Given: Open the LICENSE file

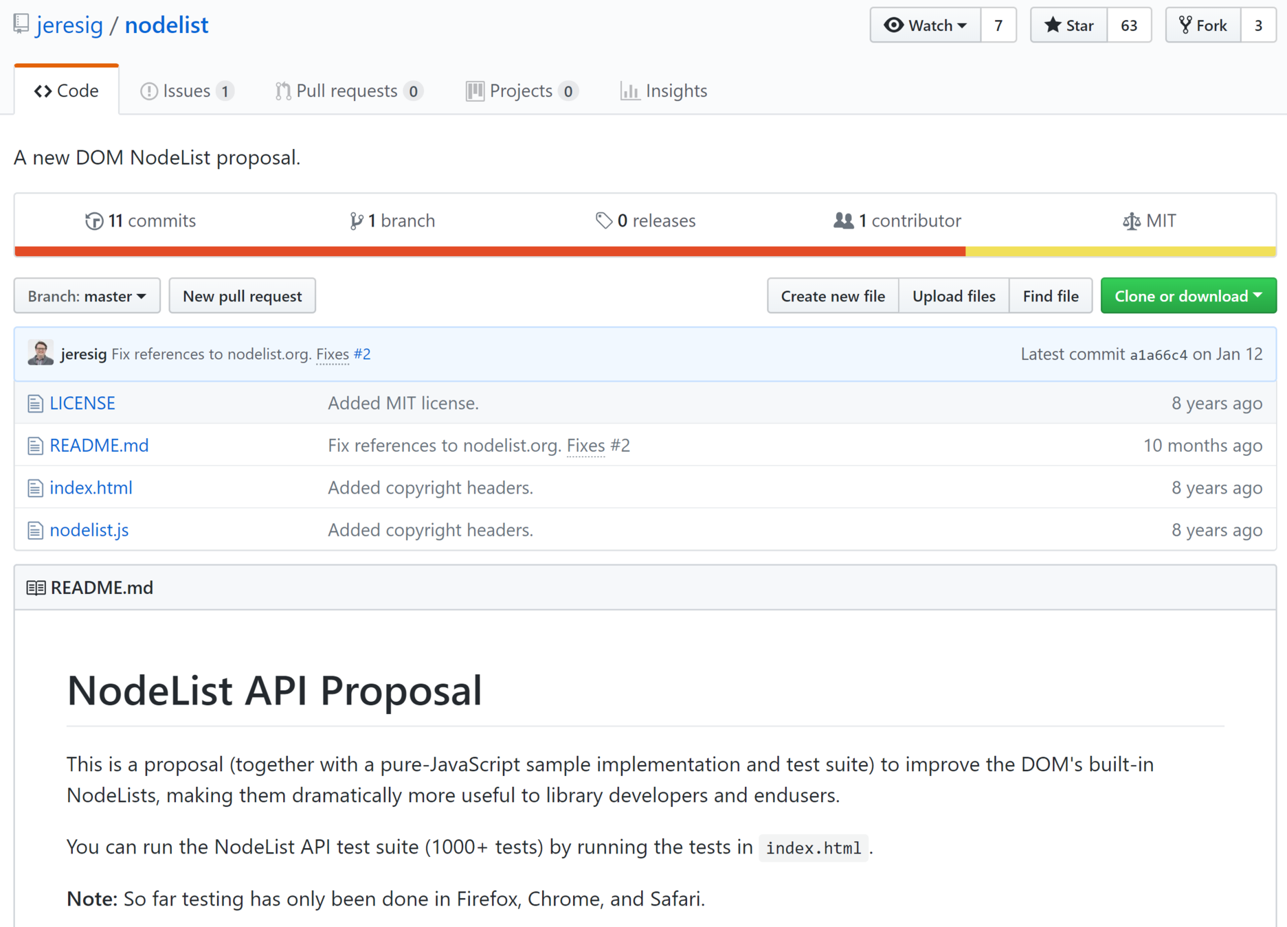Looking at the screenshot, I should (x=82, y=403).
